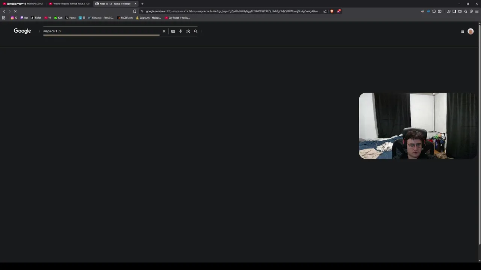Click the Google search magnifier button

[196, 31]
